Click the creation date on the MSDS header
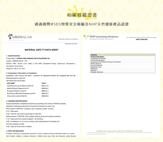 pyautogui.click(x=71, y=44)
